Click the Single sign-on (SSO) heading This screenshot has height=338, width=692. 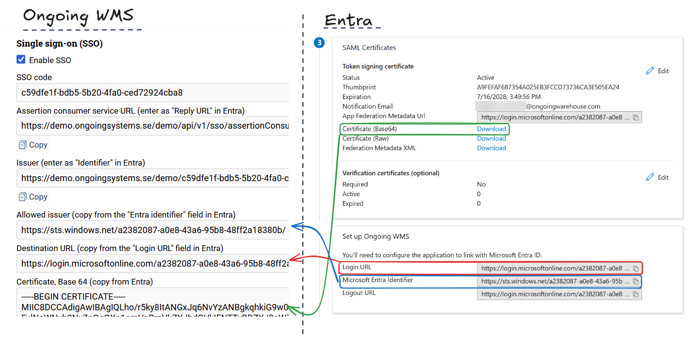60,44
